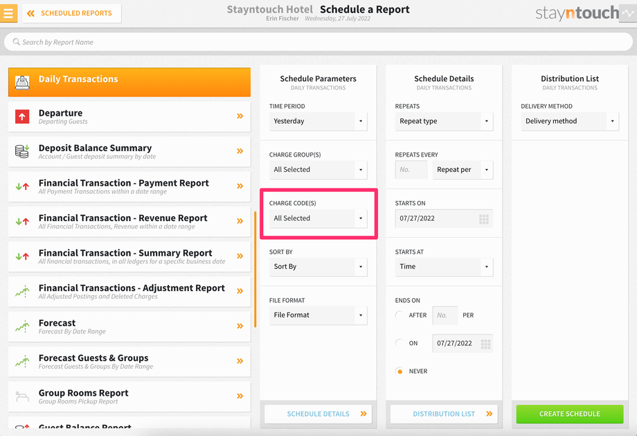The height and width of the screenshot is (436, 637).
Task: Open the Departure report
Action: (129, 116)
